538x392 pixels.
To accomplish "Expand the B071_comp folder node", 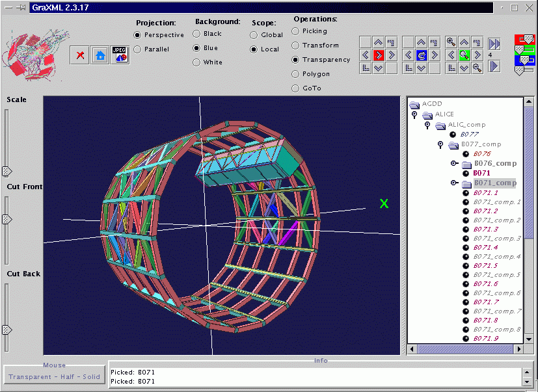I will pos(454,183).
